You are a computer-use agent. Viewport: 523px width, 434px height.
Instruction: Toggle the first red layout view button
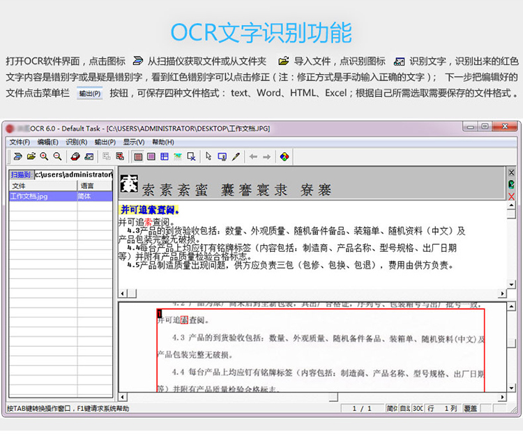(x=138, y=156)
